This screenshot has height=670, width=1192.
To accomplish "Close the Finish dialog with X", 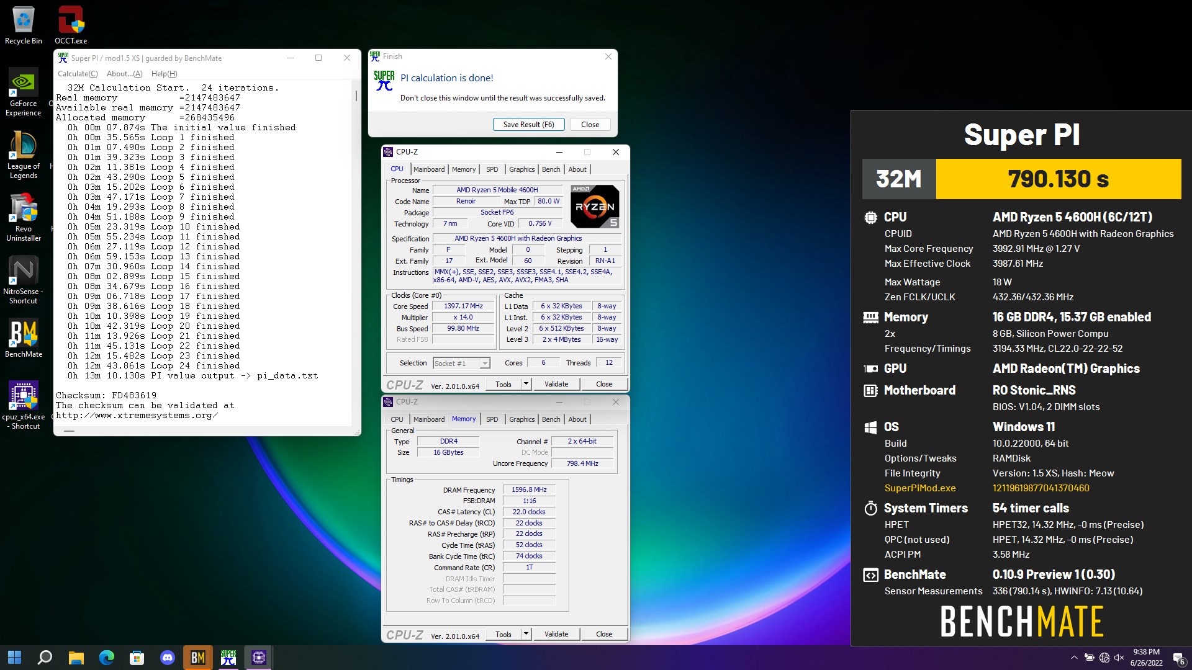I will click(608, 56).
